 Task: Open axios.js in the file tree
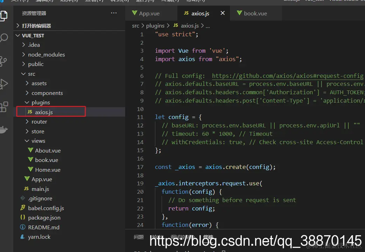click(70, 112)
